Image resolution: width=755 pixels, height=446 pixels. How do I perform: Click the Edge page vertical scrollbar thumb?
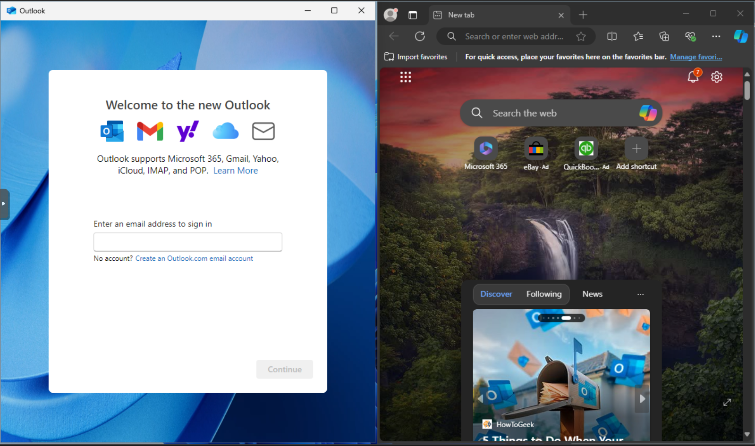747,91
